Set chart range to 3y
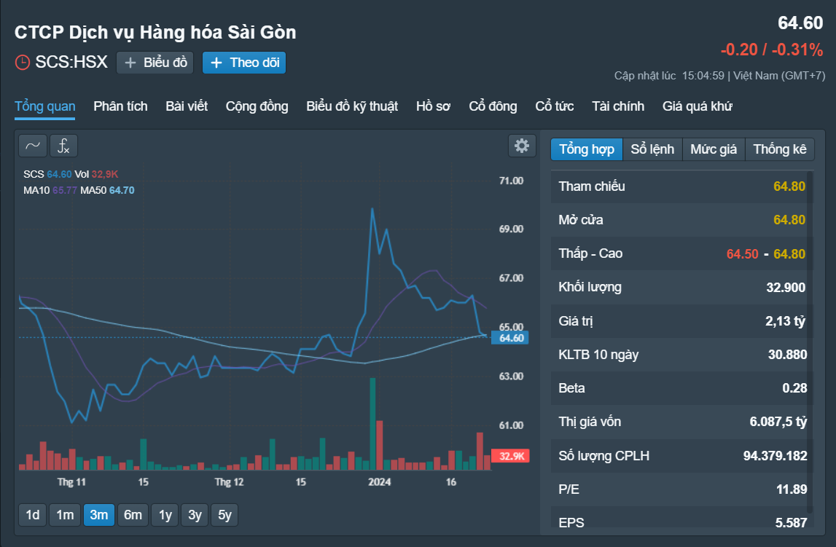Viewport: 836px width, 547px height. coord(195,515)
